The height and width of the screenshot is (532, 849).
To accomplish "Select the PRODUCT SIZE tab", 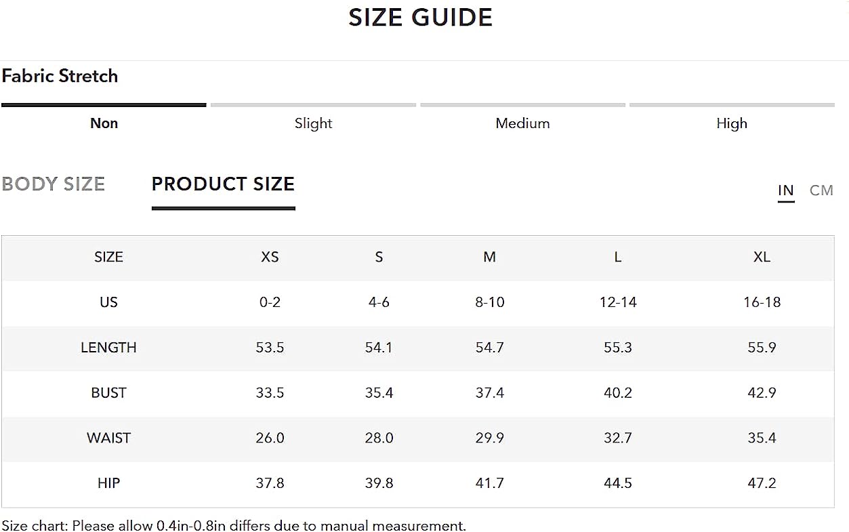I will [x=223, y=184].
